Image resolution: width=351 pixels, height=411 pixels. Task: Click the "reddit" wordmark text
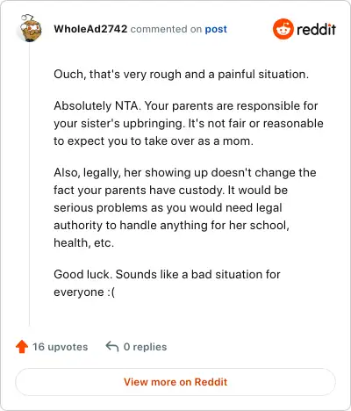pos(316,29)
